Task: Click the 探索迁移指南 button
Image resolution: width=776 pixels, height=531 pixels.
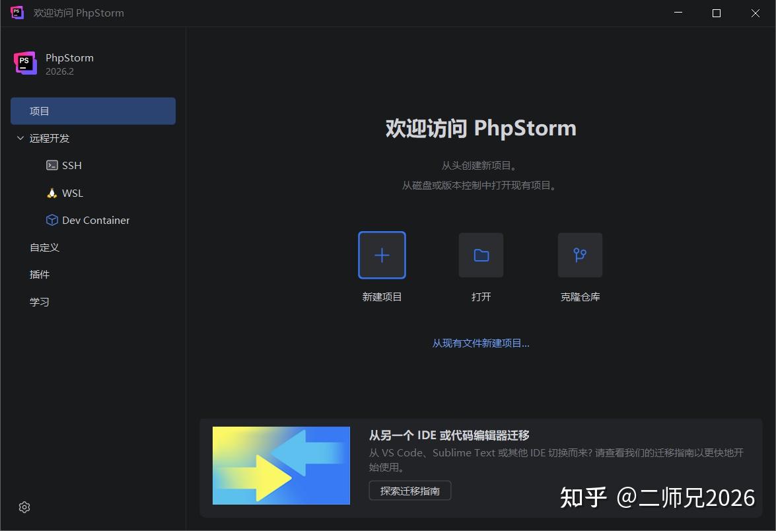Action: [409, 491]
